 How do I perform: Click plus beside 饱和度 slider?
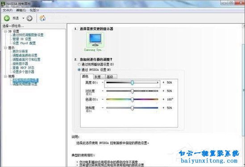(x=163, y=108)
